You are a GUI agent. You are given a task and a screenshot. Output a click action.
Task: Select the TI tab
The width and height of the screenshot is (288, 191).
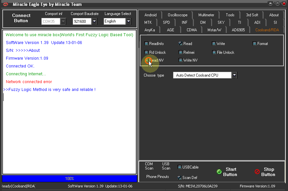239,22
